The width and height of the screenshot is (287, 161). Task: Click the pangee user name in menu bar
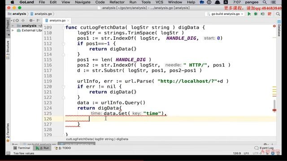[252, 2]
